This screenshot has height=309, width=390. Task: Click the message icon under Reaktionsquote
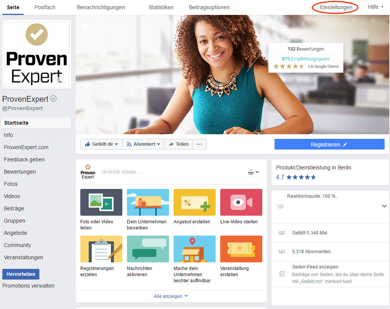(279, 207)
